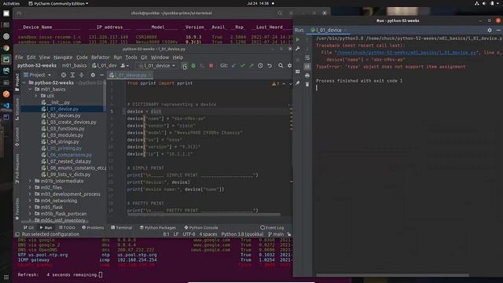Click the Git commit checkmark icon
The height and width of the screenshot is (283, 503).
point(243,65)
